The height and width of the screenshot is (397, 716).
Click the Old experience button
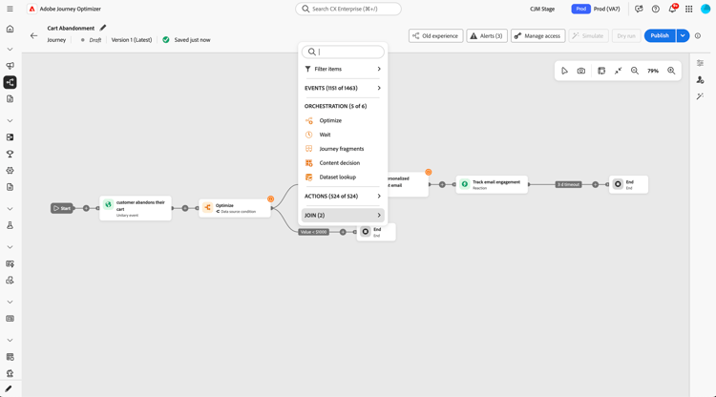(x=435, y=35)
